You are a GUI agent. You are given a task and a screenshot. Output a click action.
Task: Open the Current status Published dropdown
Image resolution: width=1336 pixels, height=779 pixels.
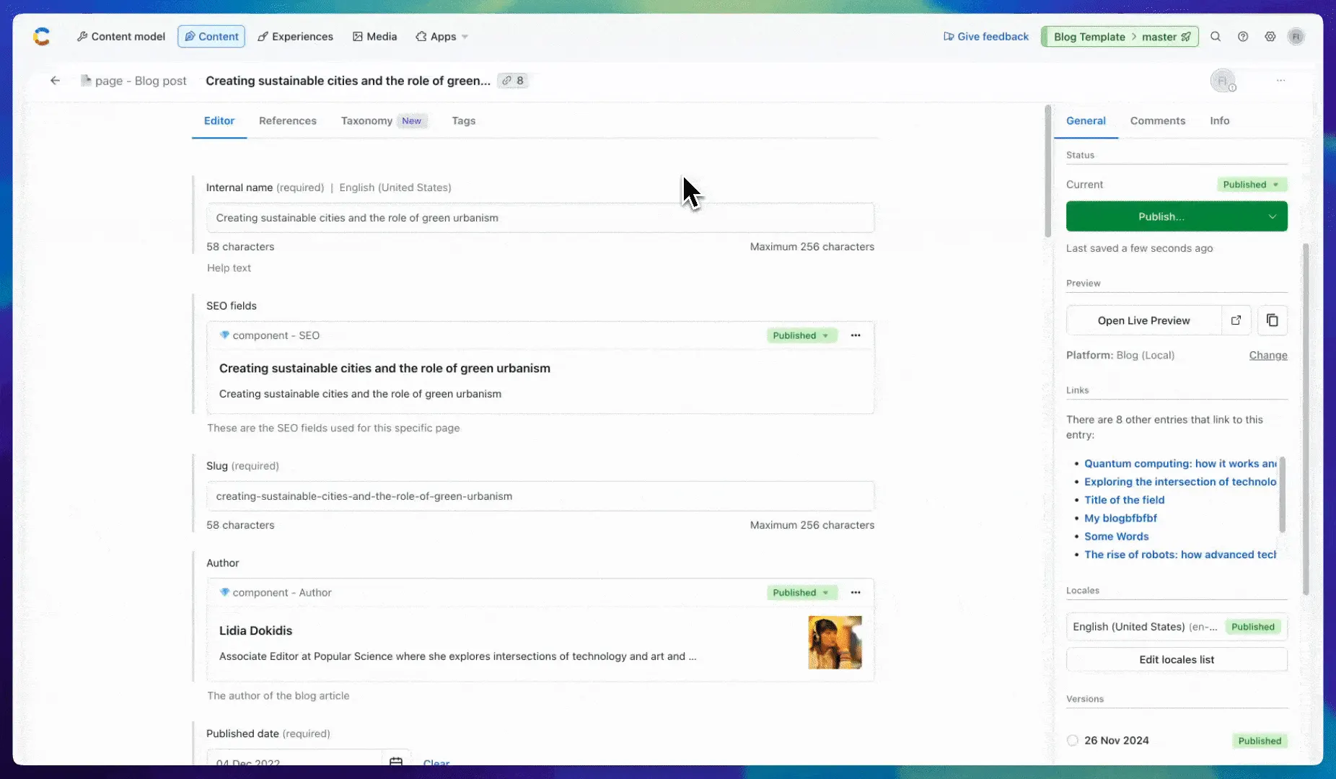(x=1252, y=185)
